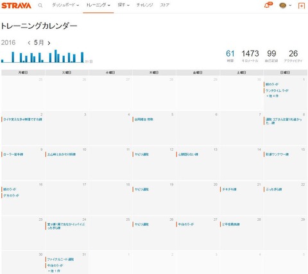Expand the 探す menu

point(124,5)
